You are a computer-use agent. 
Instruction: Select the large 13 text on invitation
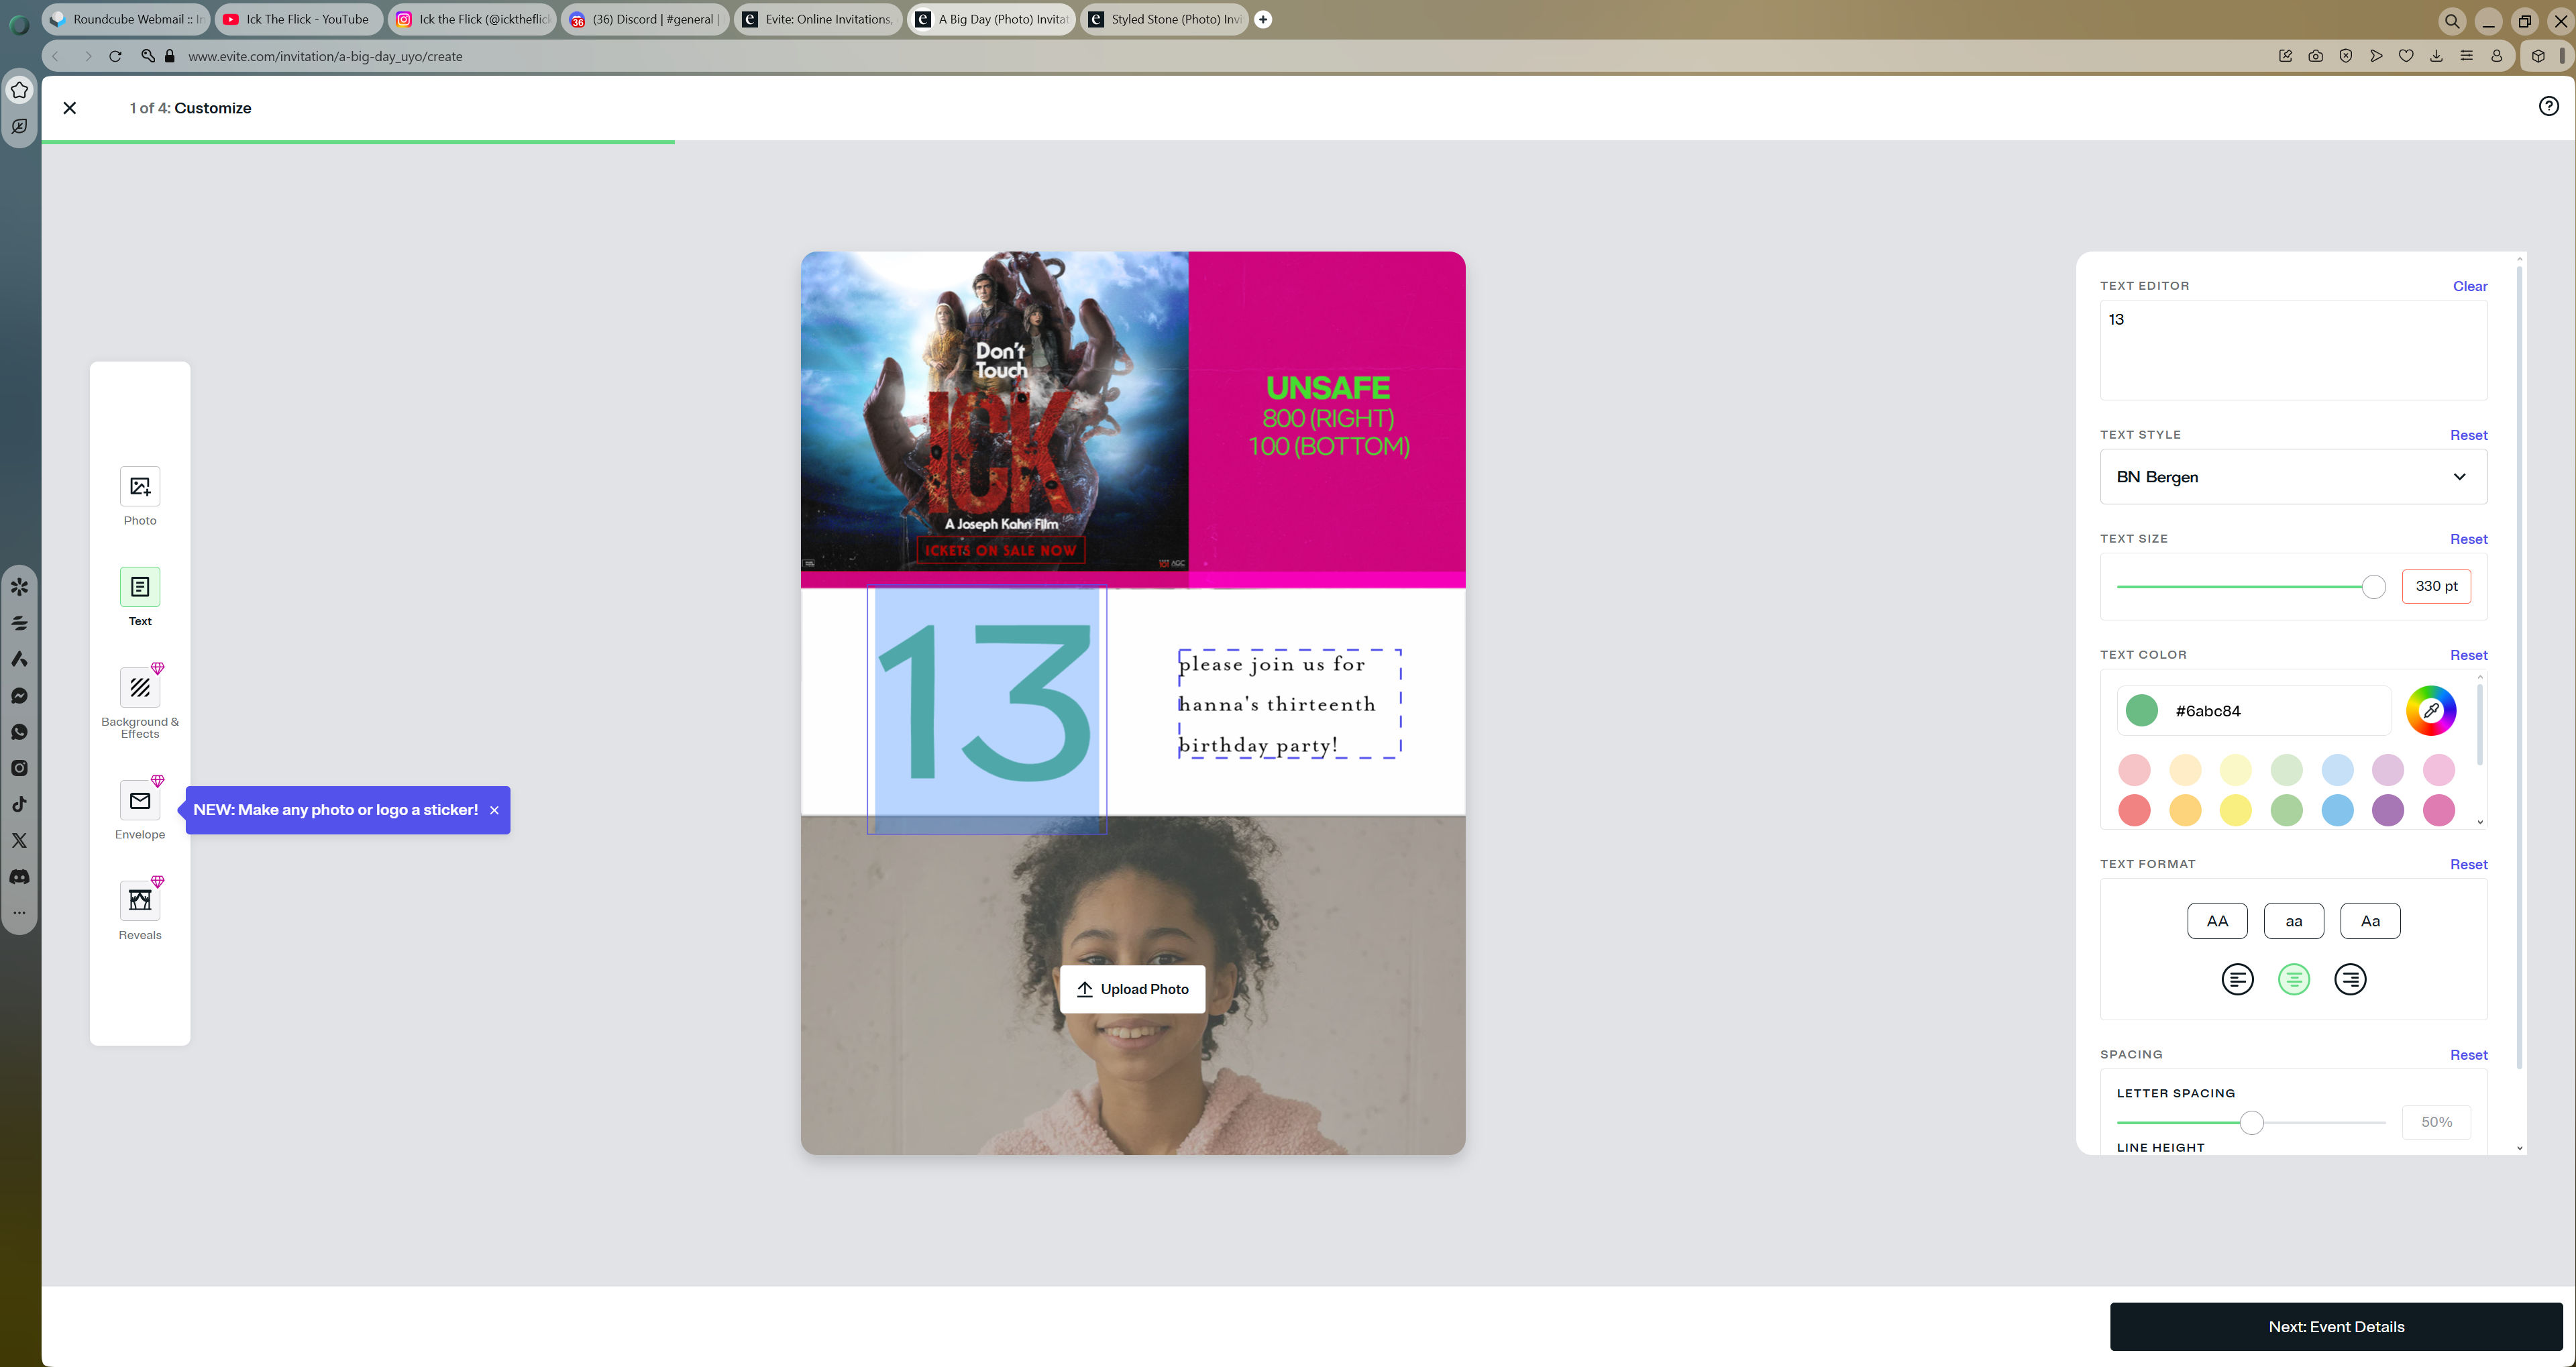[x=986, y=709]
